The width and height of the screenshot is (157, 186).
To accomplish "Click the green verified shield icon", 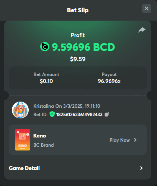I will (52, 114).
